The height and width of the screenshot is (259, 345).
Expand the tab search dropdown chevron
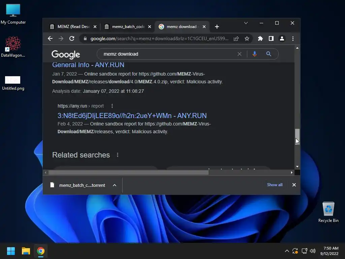point(246,23)
